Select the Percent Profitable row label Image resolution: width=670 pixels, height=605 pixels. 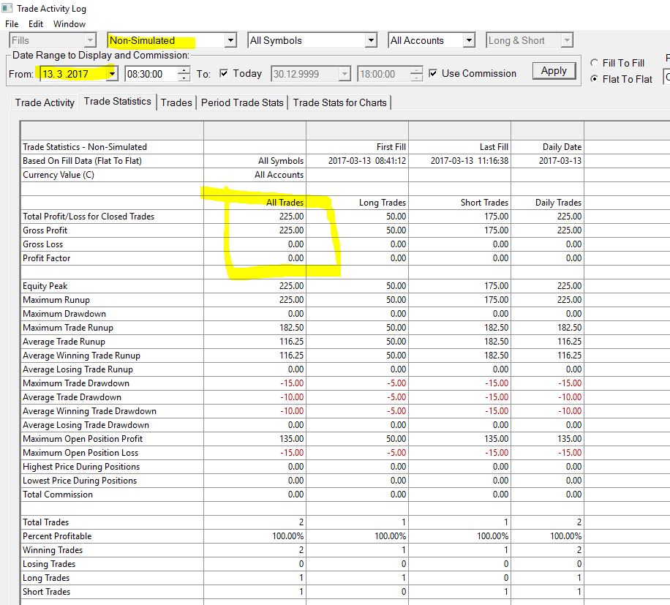(x=57, y=536)
